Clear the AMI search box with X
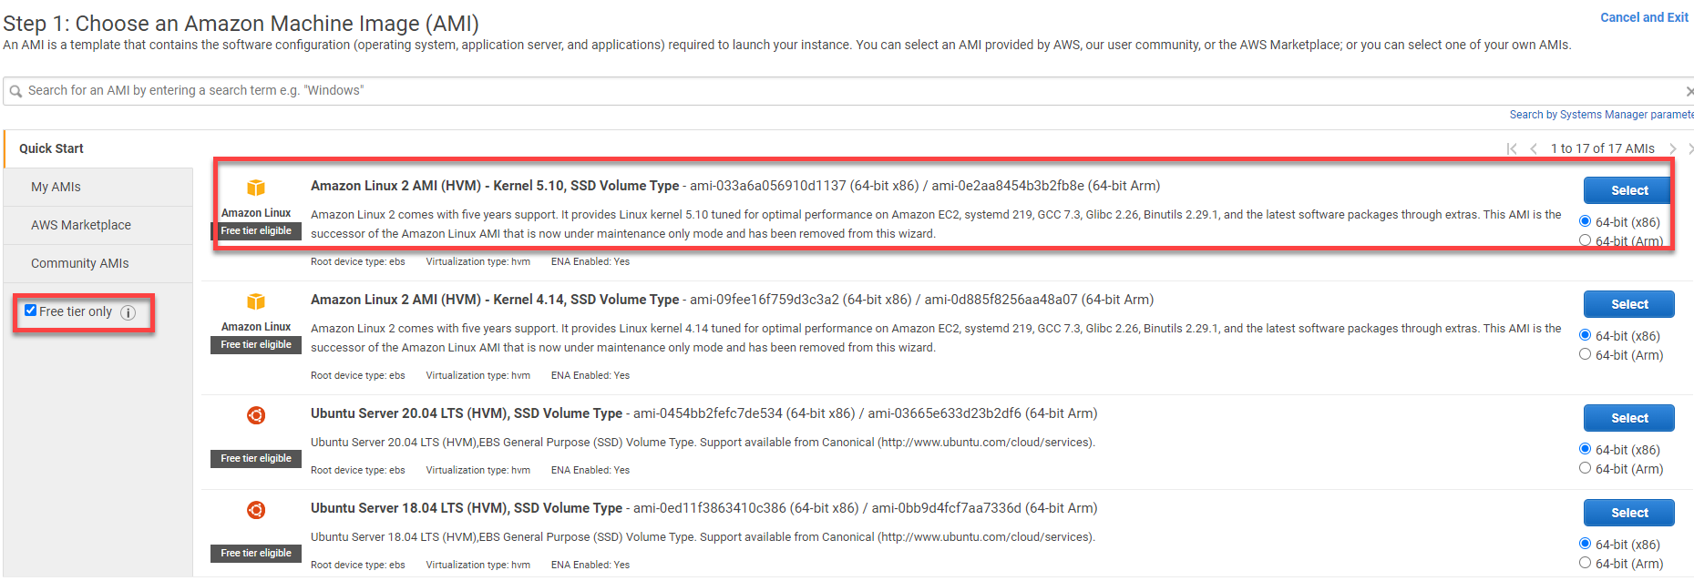This screenshot has width=1694, height=581. coord(1689,91)
